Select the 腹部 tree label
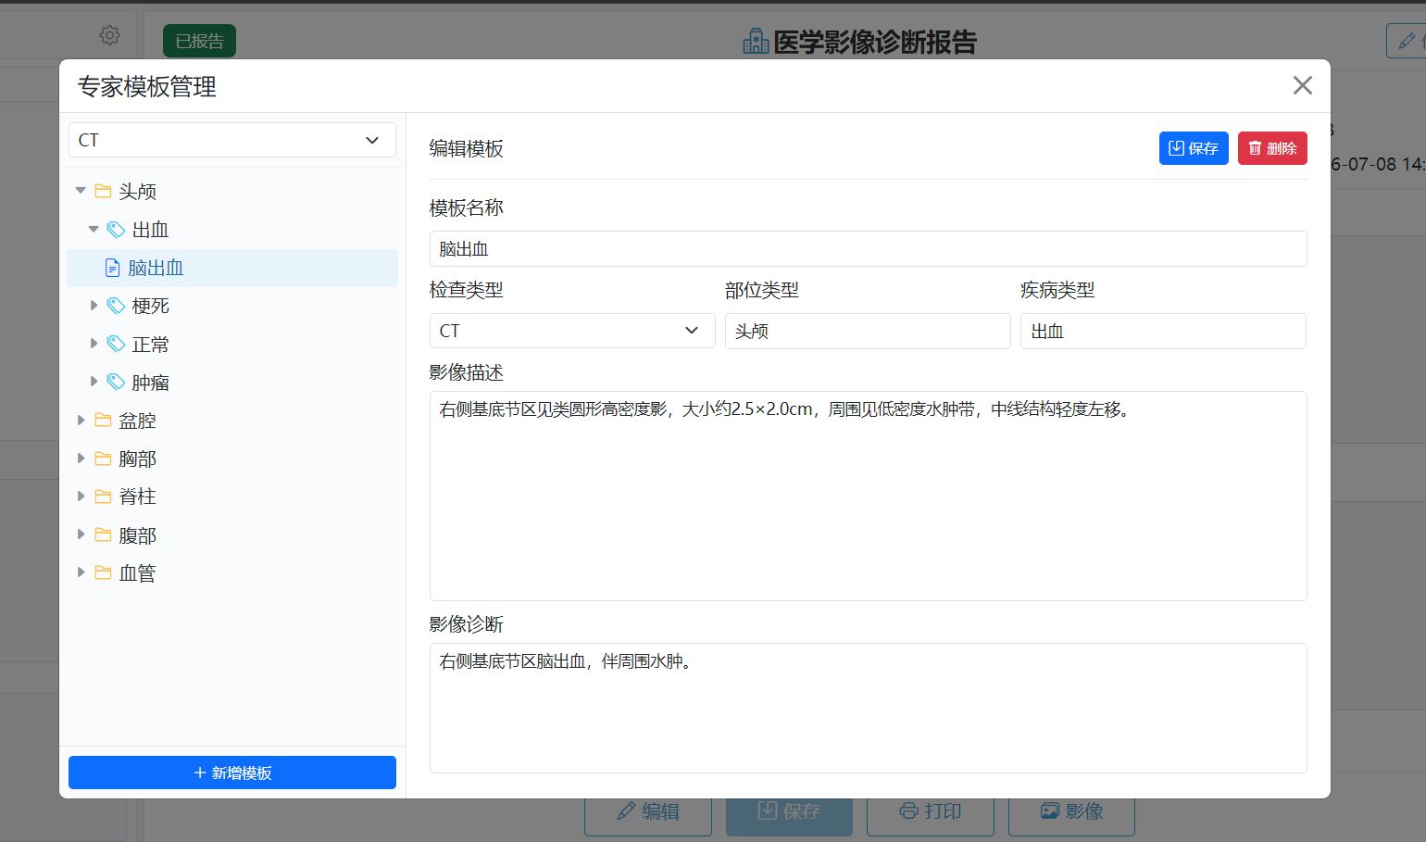This screenshot has height=842, width=1426. point(137,534)
